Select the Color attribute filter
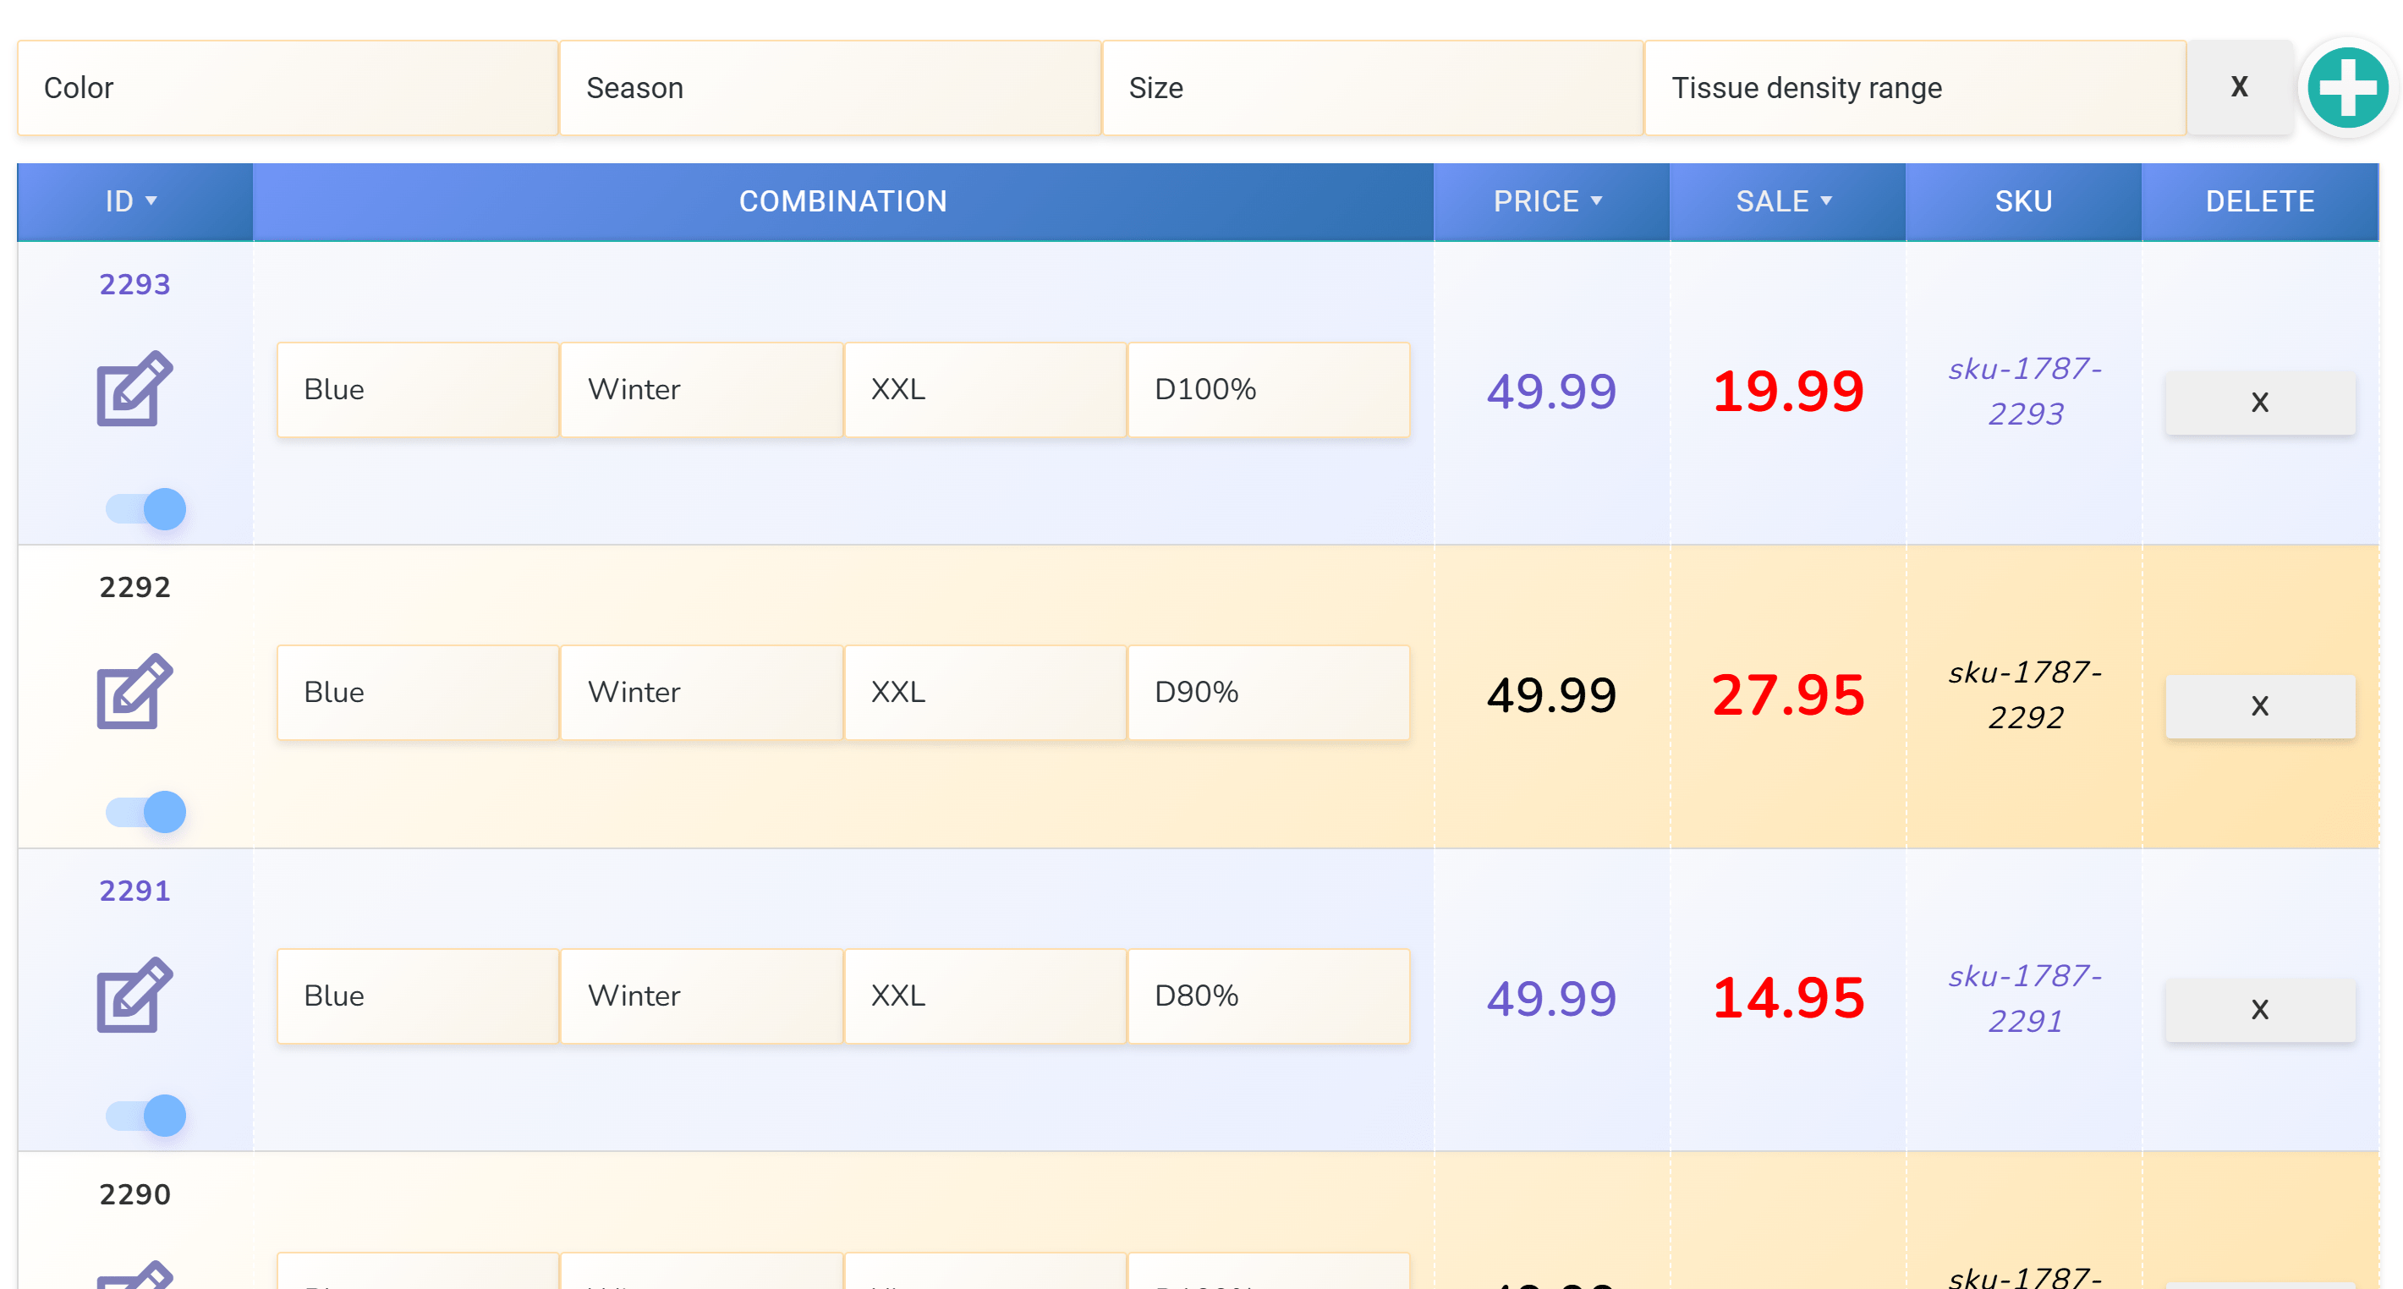The width and height of the screenshot is (2403, 1289). click(288, 88)
